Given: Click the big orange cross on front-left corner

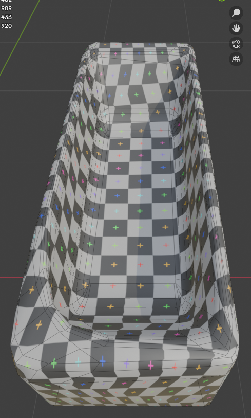Looking at the screenshot, I should click(39, 325).
